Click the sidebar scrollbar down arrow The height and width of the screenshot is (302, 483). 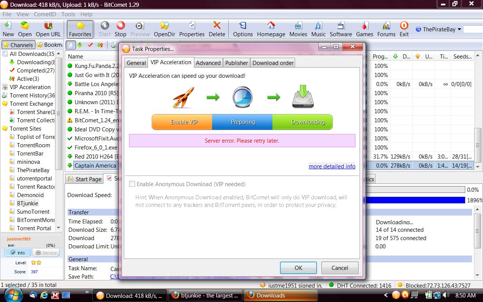click(58, 228)
